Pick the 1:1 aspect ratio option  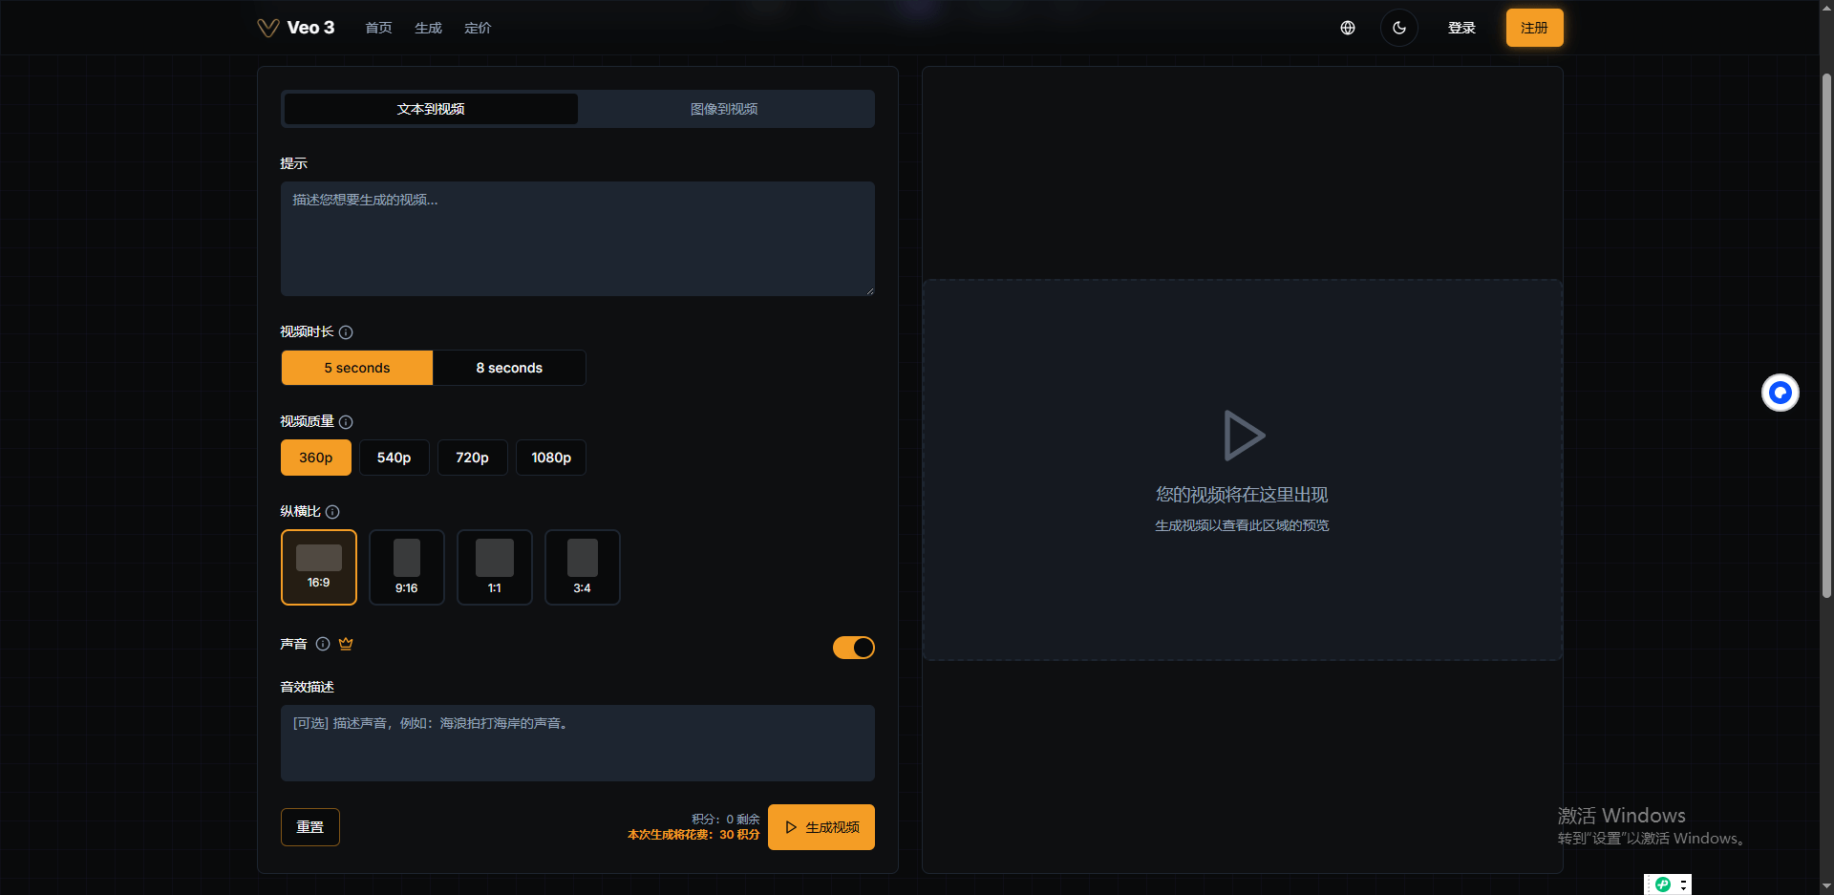click(495, 567)
